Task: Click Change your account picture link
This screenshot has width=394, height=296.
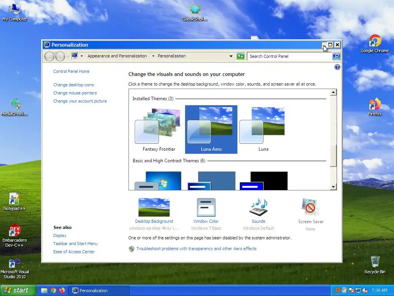Action: 80,101
